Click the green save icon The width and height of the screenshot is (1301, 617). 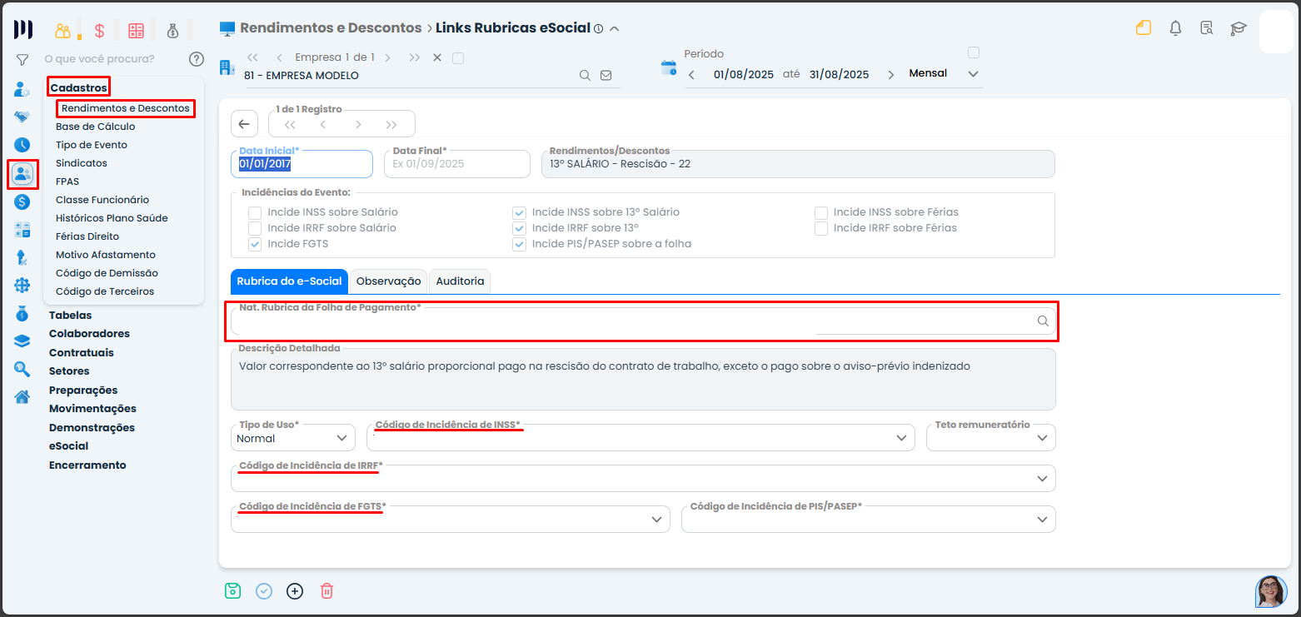pos(232,591)
